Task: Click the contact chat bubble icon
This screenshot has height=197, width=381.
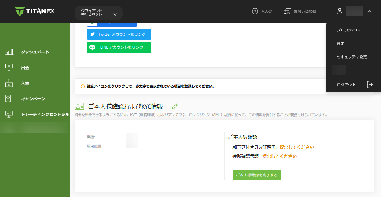Action: 287,11
